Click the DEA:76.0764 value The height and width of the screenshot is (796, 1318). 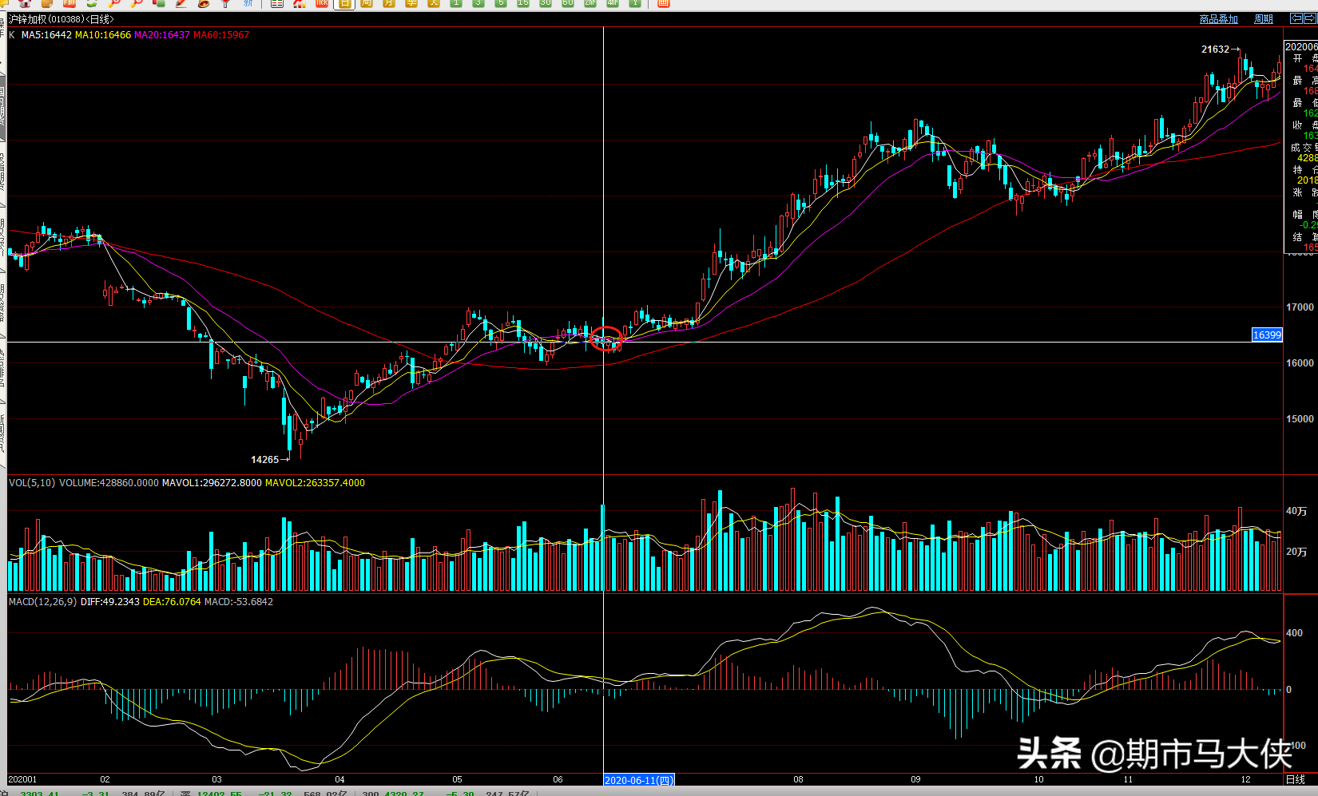pos(172,602)
